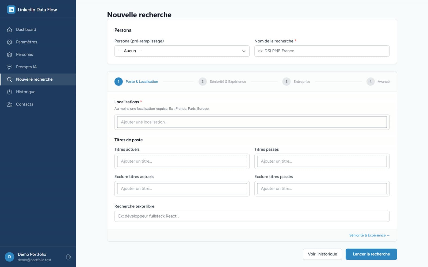Click the LinkedIn Data Flow logo icon

click(11, 10)
